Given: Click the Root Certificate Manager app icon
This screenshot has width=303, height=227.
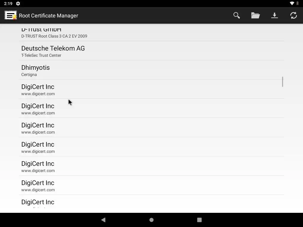Looking at the screenshot, I should tap(10, 15).
